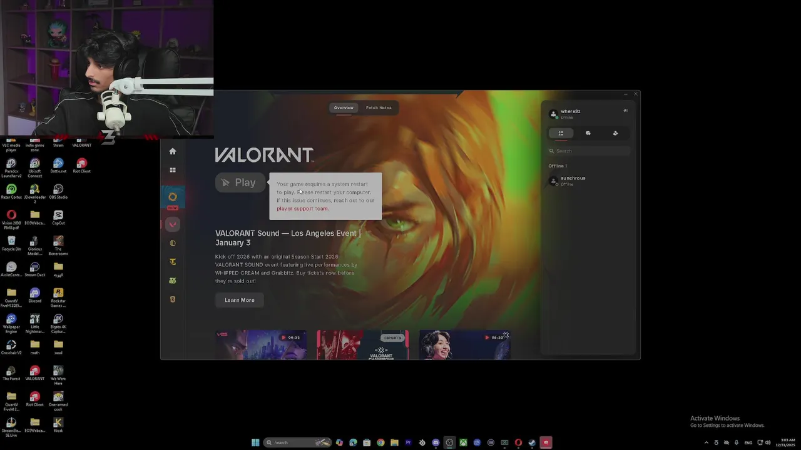Select the Discord desktop shortcut
Screen dimensions: 801x450
pyautogui.click(x=34, y=295)
